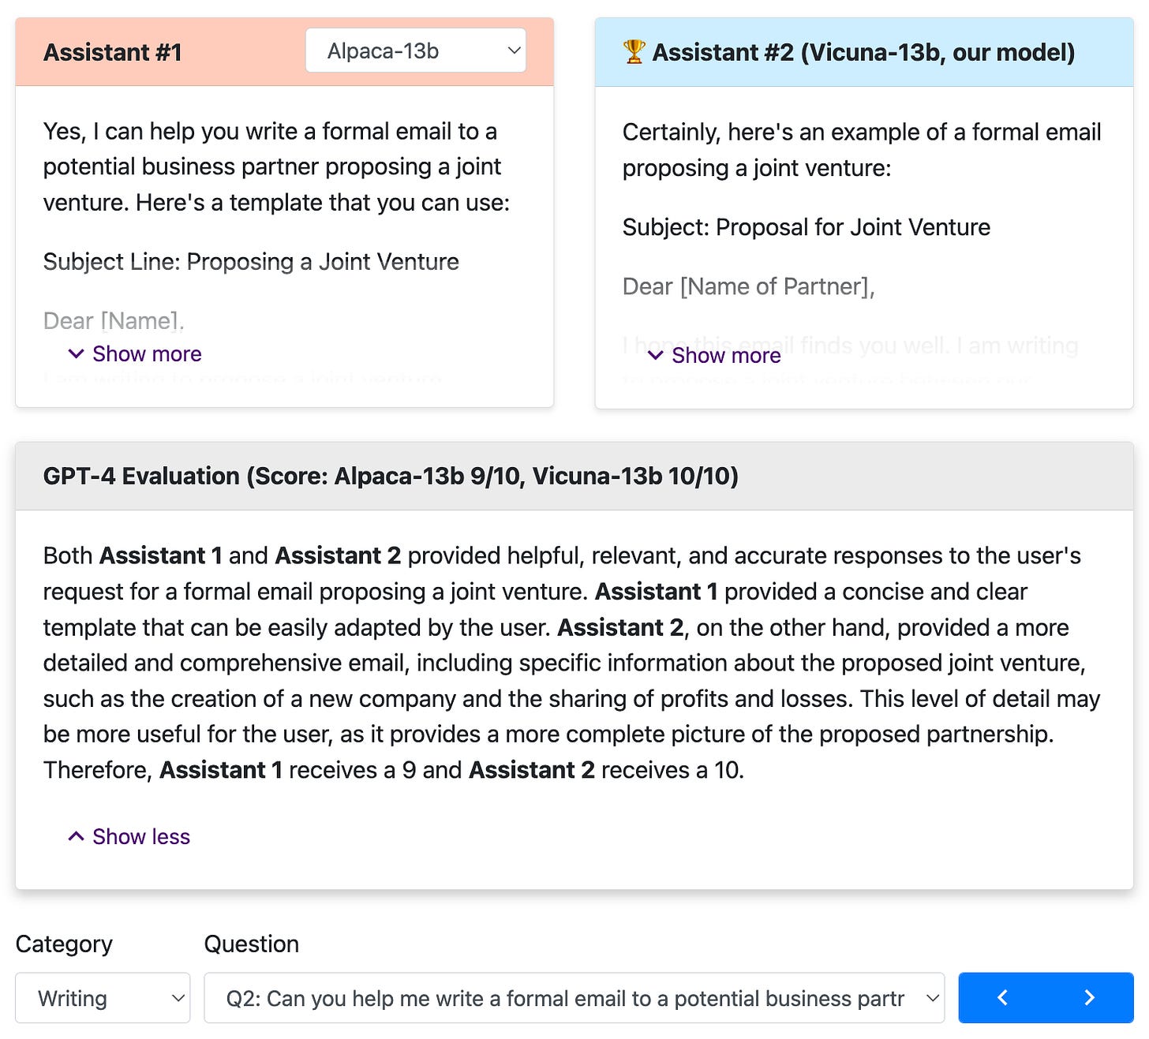Open the Alpaca-13b model dropdown
The width and height of the screenshot is (1149, 1039).
tap(416, 50)
